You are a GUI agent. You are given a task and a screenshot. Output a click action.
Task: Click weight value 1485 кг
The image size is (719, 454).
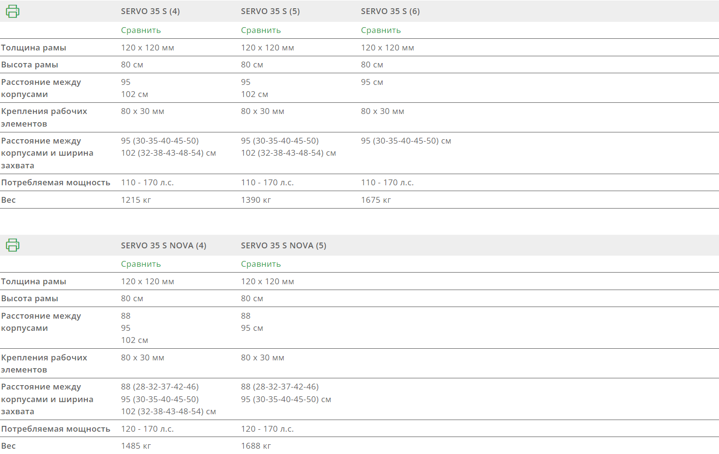(136, 446)
